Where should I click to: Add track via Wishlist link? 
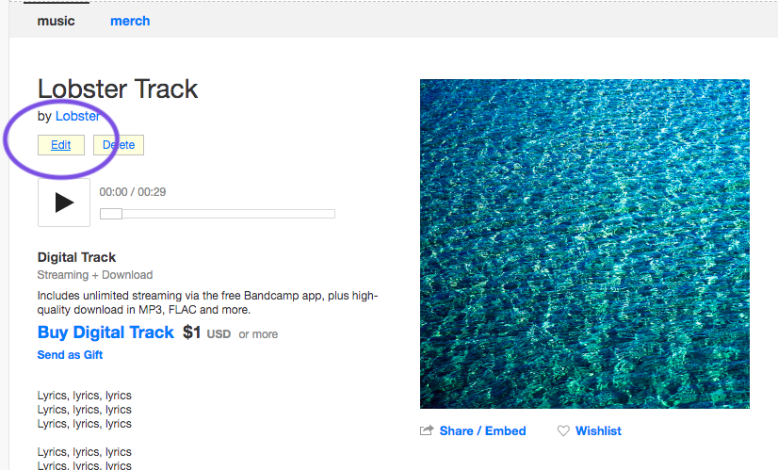point(598,430)
